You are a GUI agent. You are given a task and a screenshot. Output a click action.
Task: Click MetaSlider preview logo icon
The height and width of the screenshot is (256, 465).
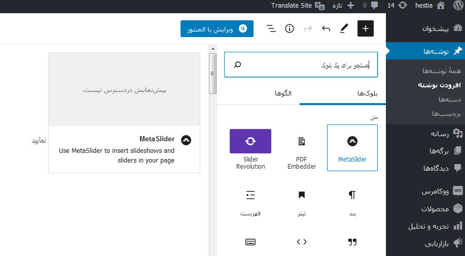click(x=186, y=140)
